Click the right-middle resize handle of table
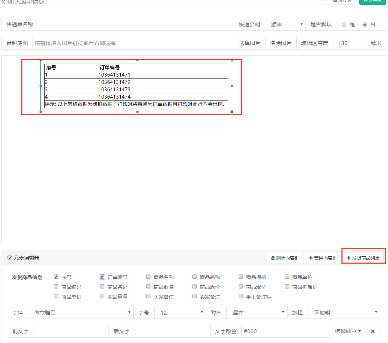 [x=232, y=86]
